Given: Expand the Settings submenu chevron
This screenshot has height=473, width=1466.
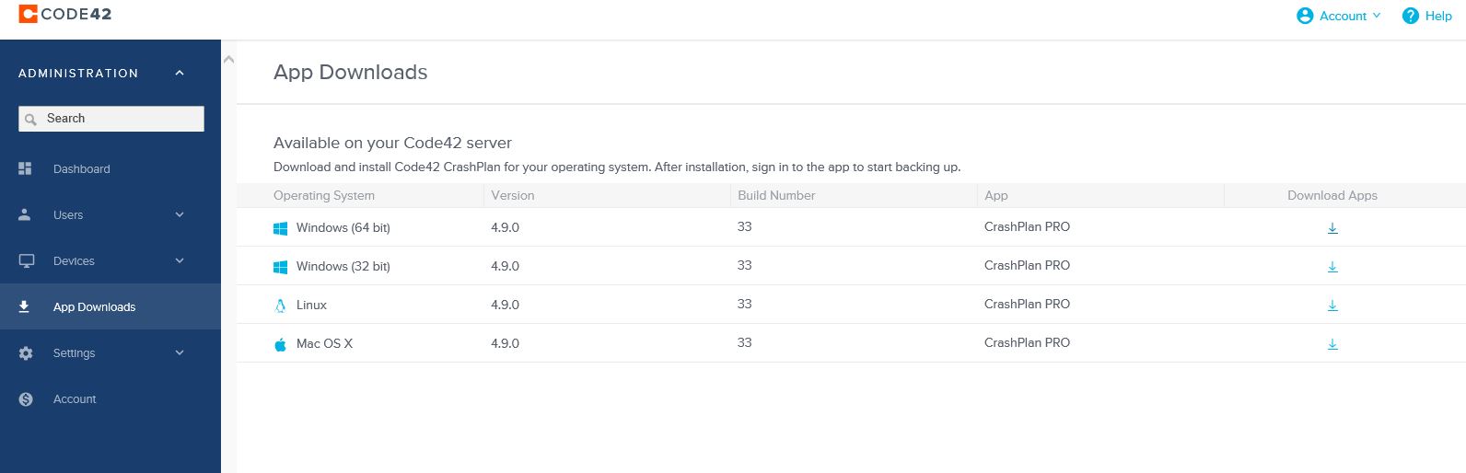Looking at the screenshot, I should click(180, 352).
